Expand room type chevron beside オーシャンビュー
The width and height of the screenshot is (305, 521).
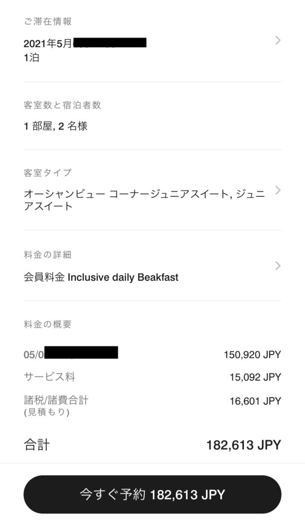pyautogui.click(x=278, y=190)
